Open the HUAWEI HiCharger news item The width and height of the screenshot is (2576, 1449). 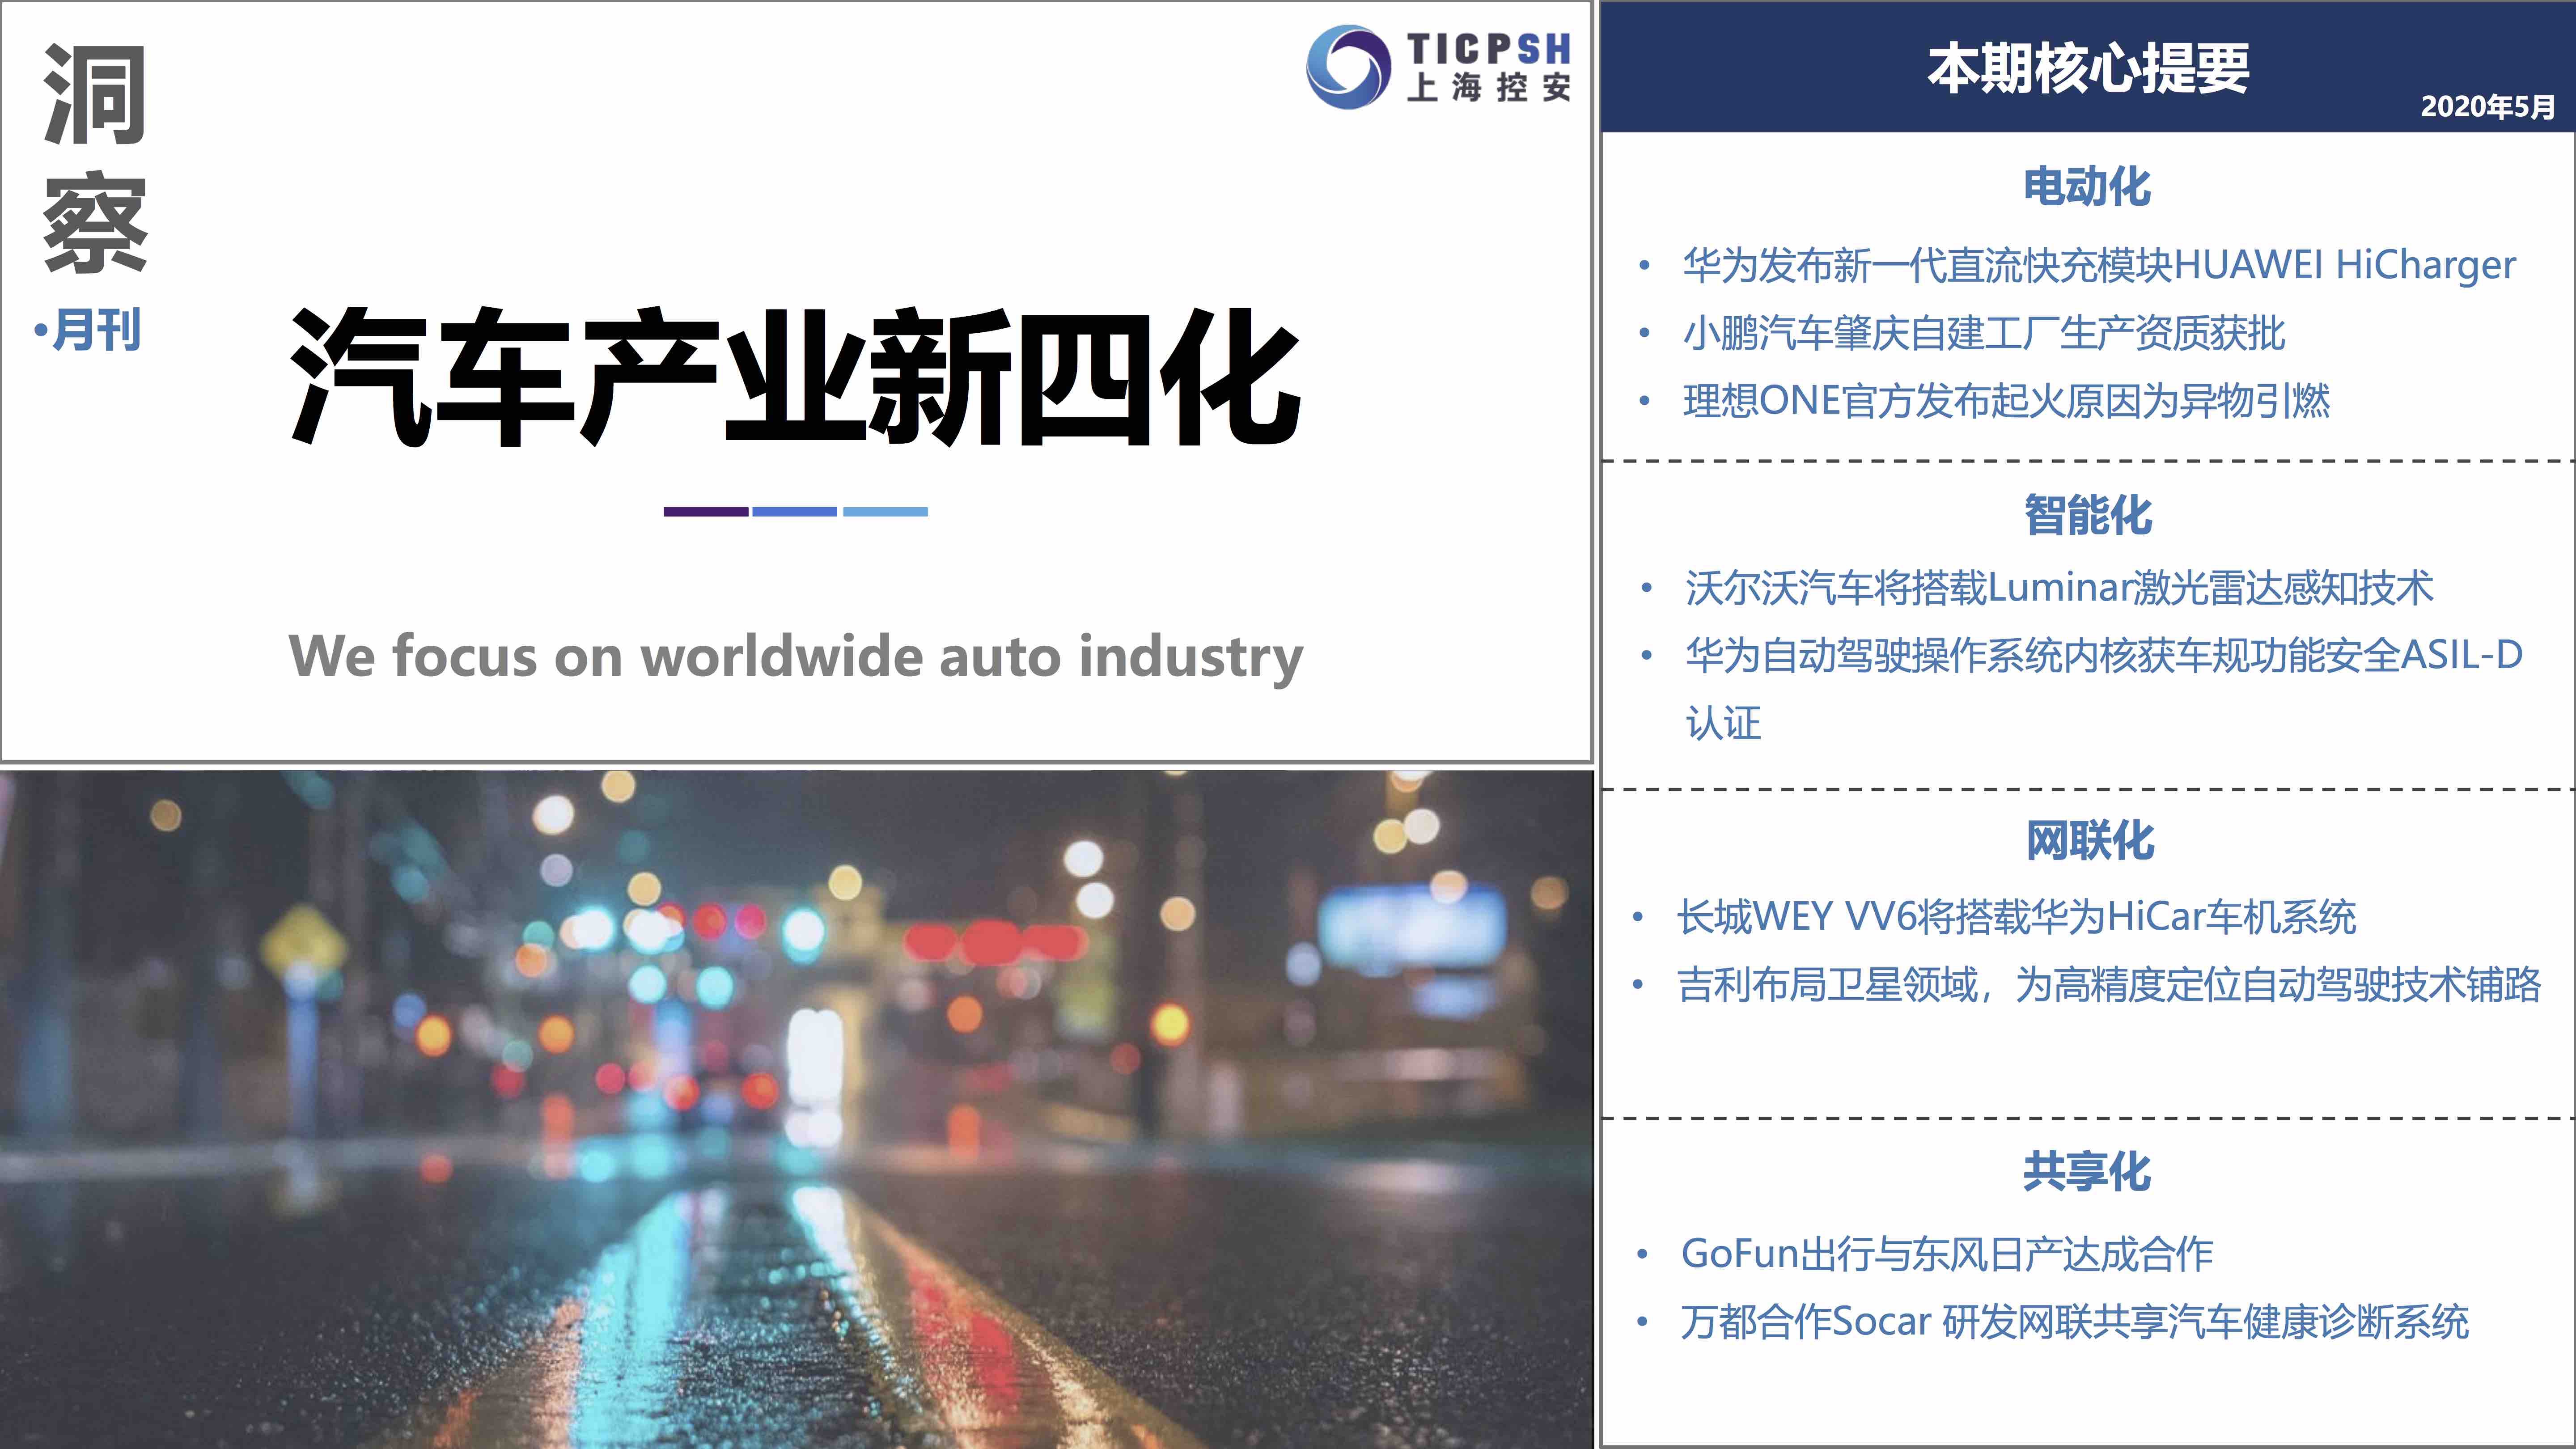pos(2098,265)
